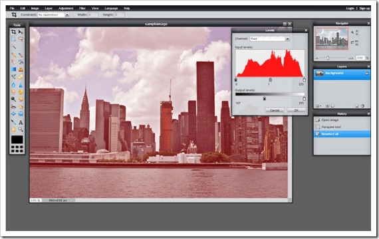Screen dimensions: 379x239
Task: Select Open image history step
Action: point(342,120)
